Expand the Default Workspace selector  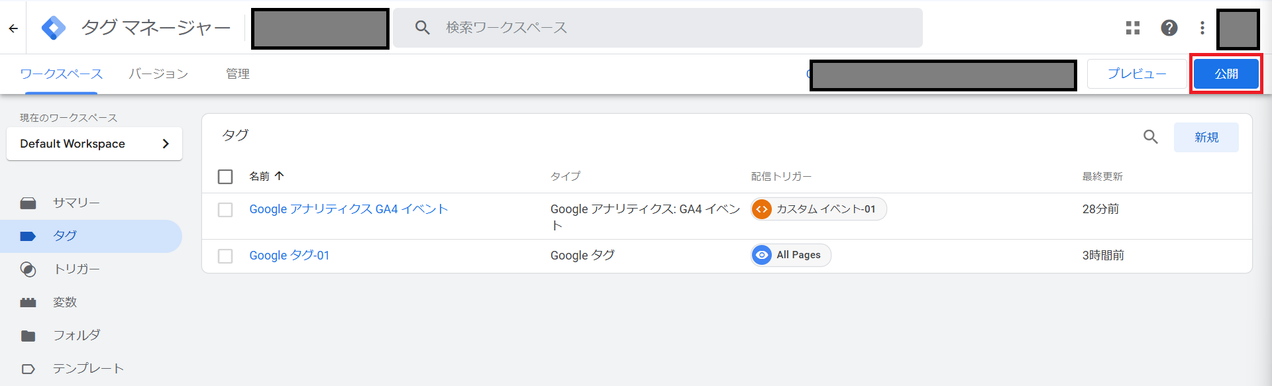click(x=94, y=144)
